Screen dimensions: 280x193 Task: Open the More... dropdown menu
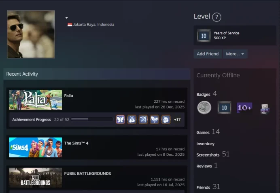[235, 54]
